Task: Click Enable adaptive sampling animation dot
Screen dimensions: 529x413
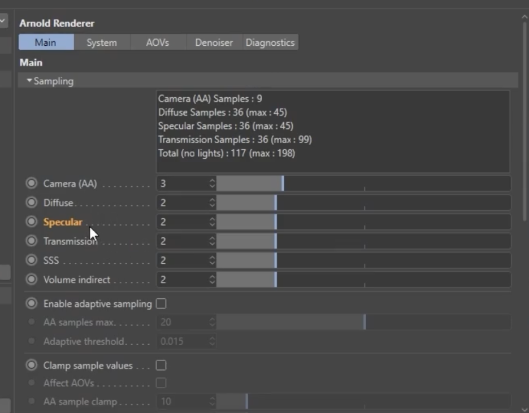Action: click(32, 303)
